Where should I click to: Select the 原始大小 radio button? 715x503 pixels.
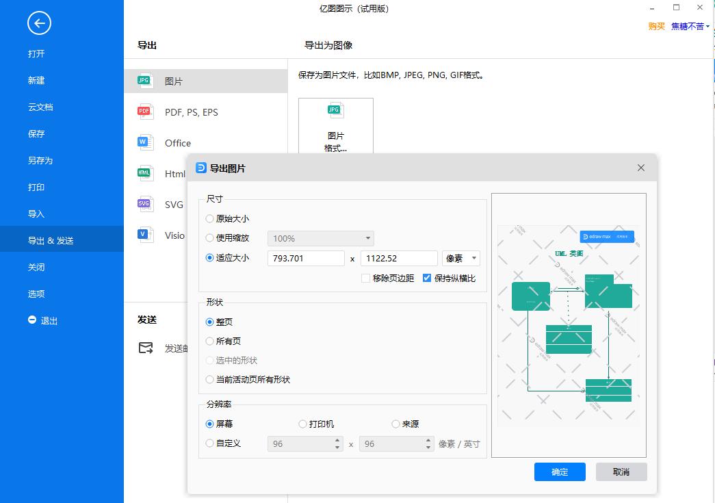209,218
